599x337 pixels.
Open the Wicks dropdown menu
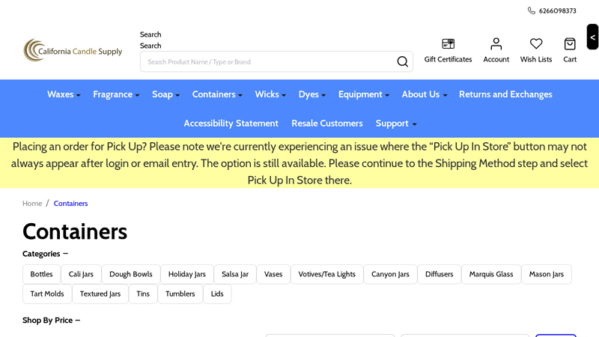[270, 94]
